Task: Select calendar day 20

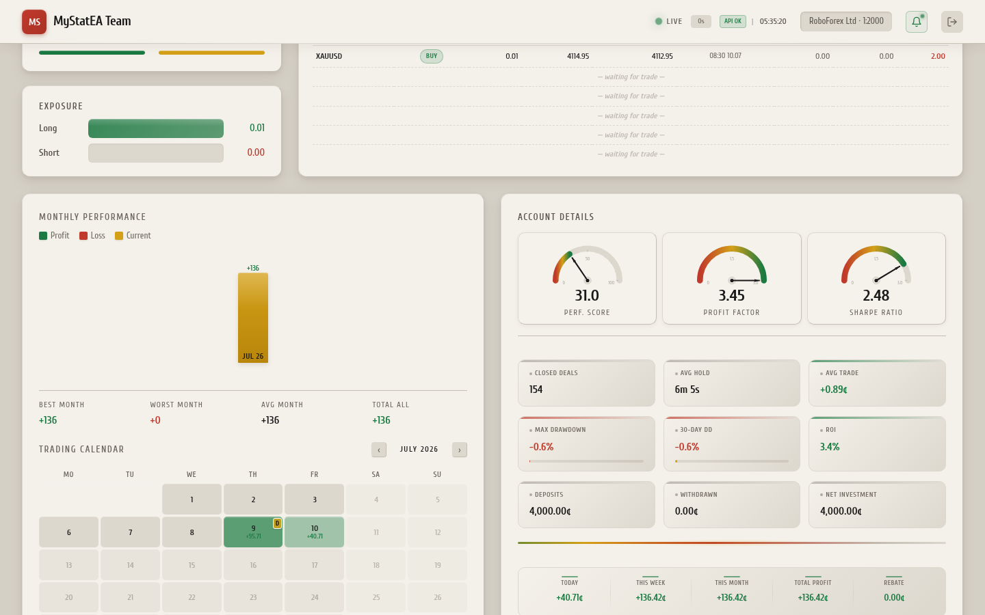Action: [x=68, y=597]
